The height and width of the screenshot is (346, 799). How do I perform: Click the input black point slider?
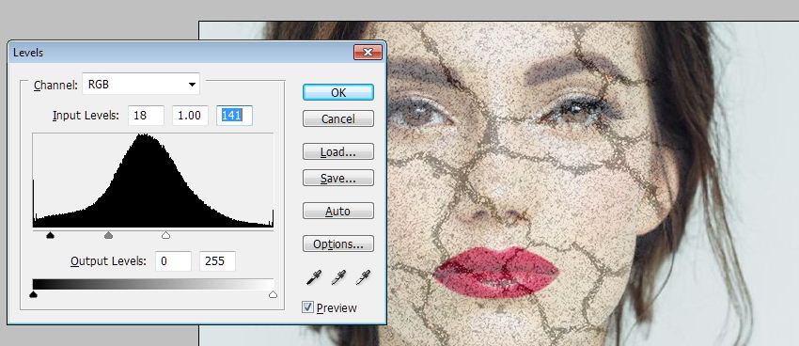pos(50,235)
